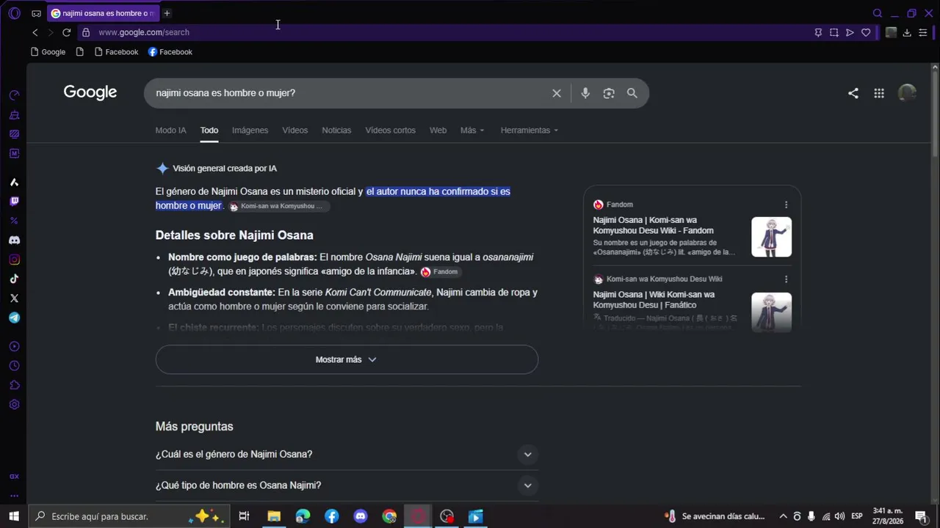Switch to the Web results tab
Viewport: 940px width, 528px height.
(438, 131)
